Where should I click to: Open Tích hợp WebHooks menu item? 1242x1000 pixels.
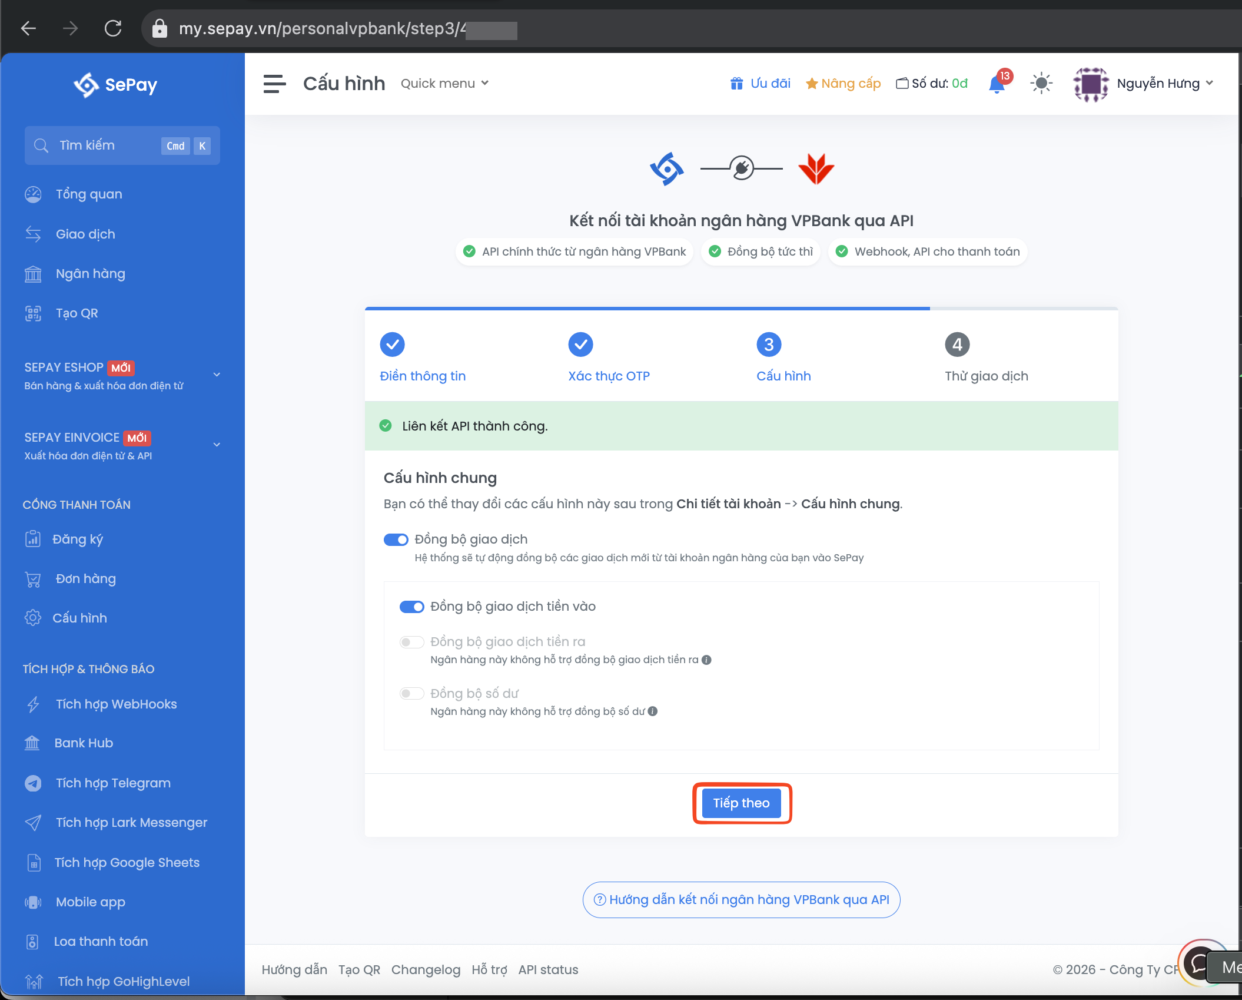tap(116, 704)
